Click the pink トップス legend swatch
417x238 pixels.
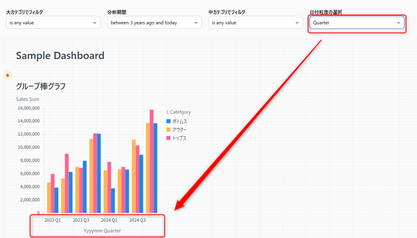point(168,138)
